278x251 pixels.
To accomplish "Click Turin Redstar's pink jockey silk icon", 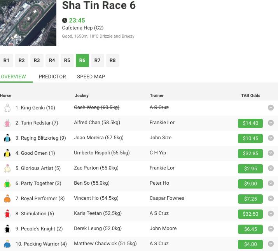I will (x=7, y=123).
